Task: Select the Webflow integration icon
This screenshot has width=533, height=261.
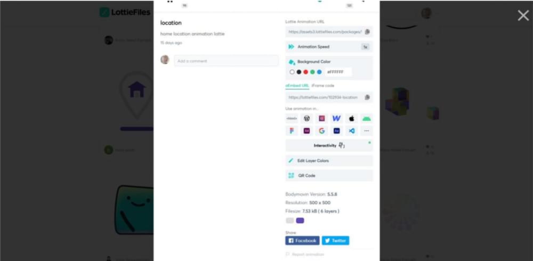Action: coord(336,119)
